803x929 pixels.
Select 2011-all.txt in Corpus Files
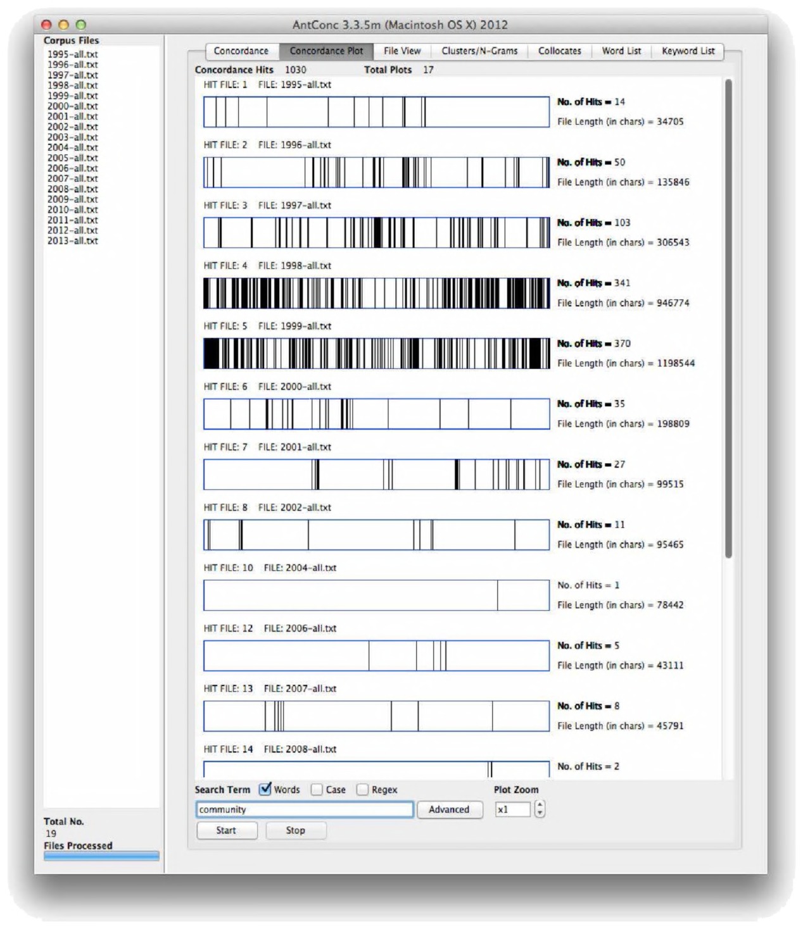click(x=73, y=220)
